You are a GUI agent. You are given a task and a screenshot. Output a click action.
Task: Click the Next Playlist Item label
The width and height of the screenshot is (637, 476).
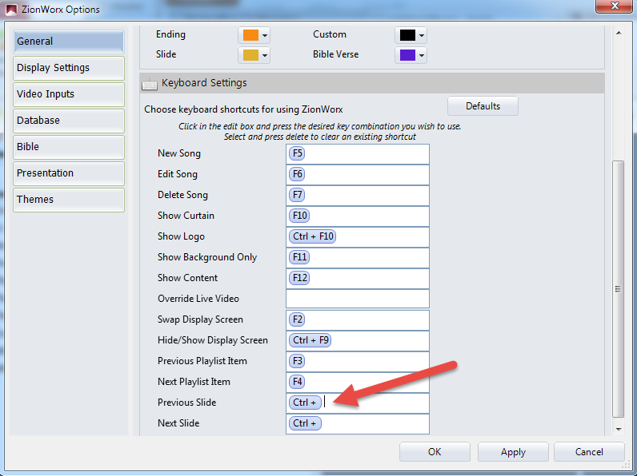click(x=194, y=382)
